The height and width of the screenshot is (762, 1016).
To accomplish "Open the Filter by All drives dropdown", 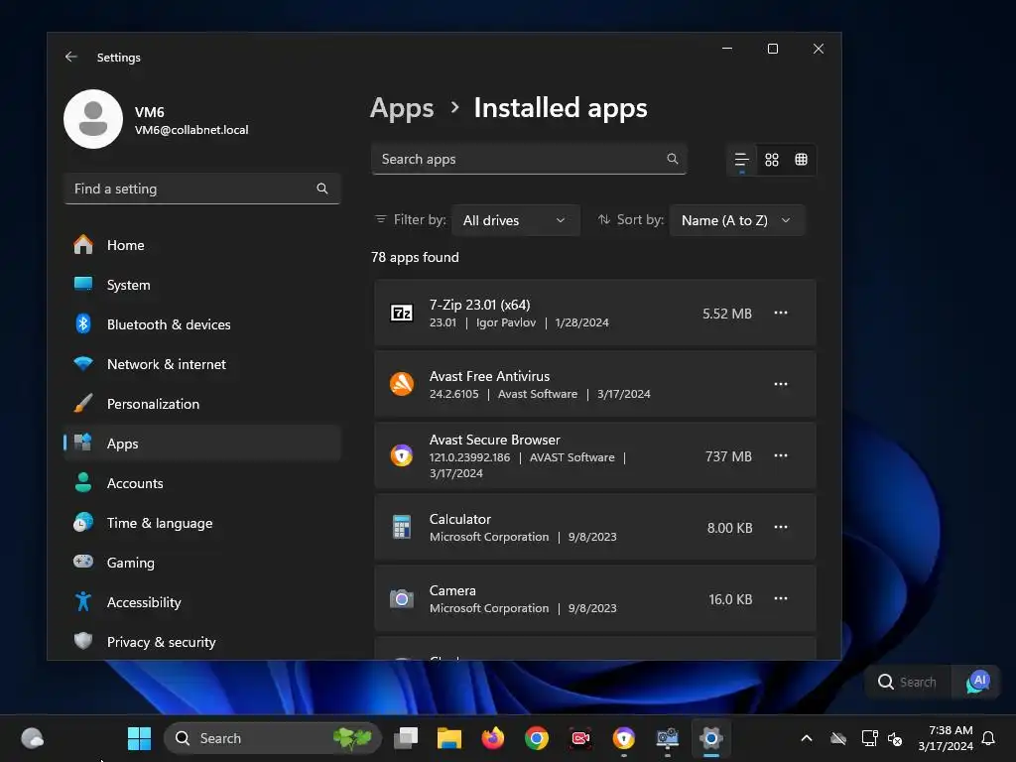I will click(x=516, y=220).
